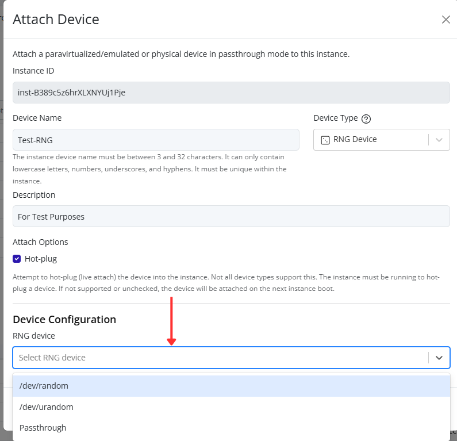Click the Device Configuration heading

tap(64, 320)
